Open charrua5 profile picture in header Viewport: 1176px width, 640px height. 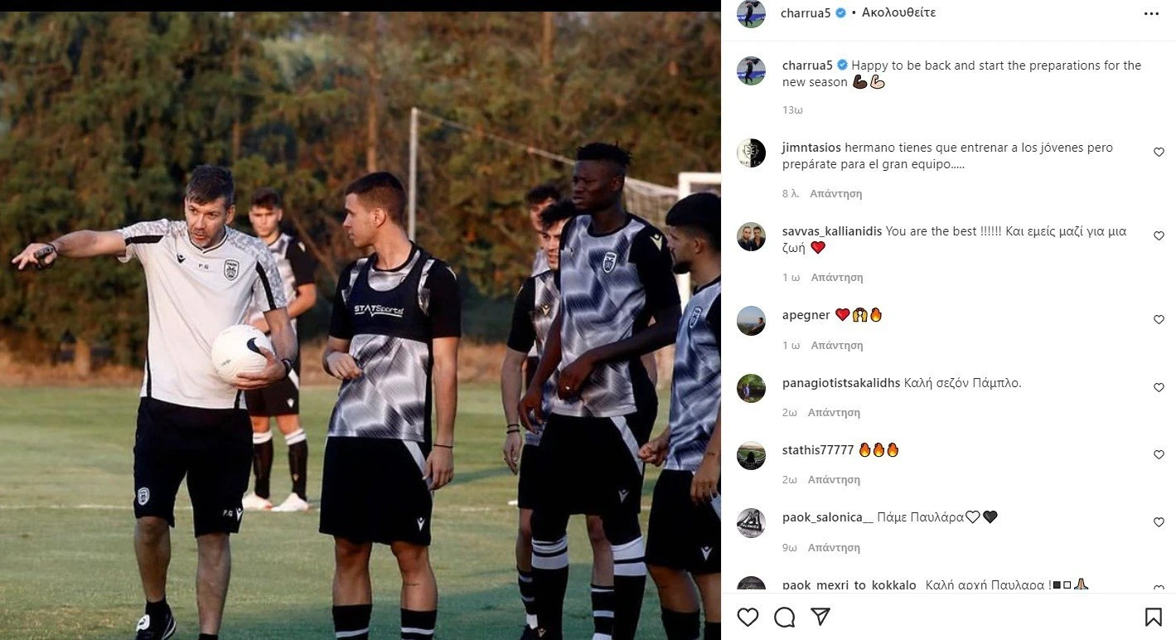(x=751, y=13)
